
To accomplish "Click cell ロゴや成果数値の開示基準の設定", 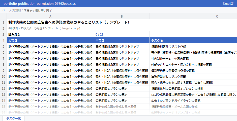I will (193, 95).
